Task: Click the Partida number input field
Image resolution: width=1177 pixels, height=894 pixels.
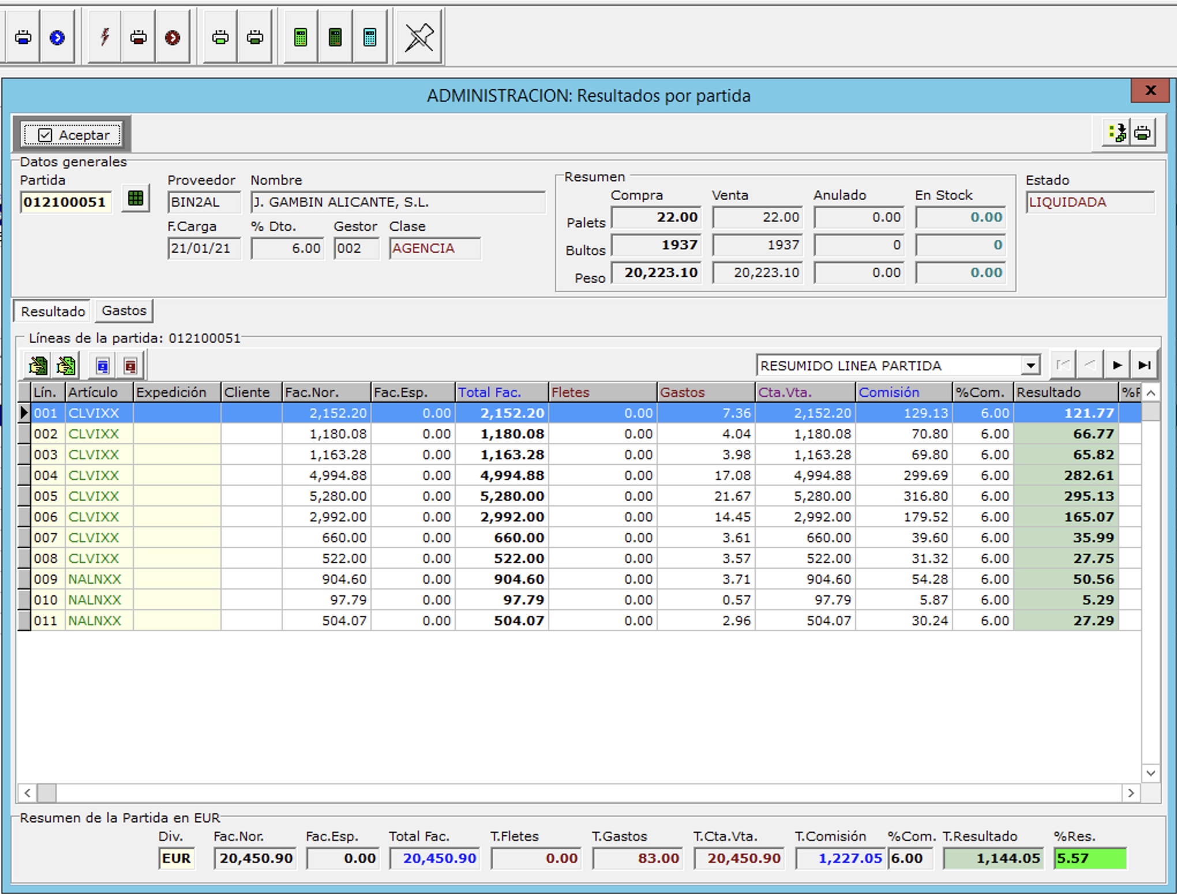Action: pyautogui.click(x=65, y=202)
